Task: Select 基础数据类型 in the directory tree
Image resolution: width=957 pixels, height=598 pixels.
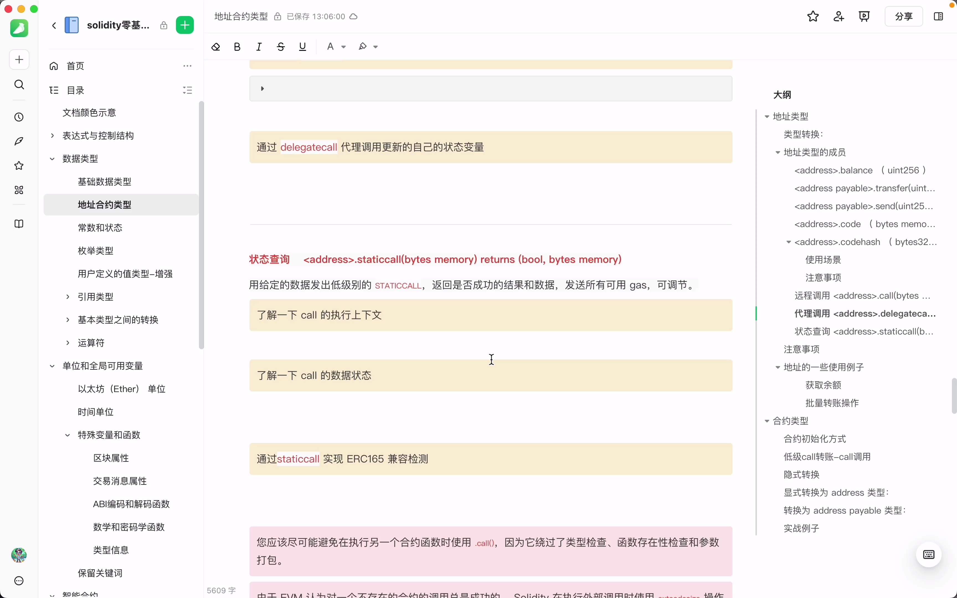Action: tap(104, 182)
